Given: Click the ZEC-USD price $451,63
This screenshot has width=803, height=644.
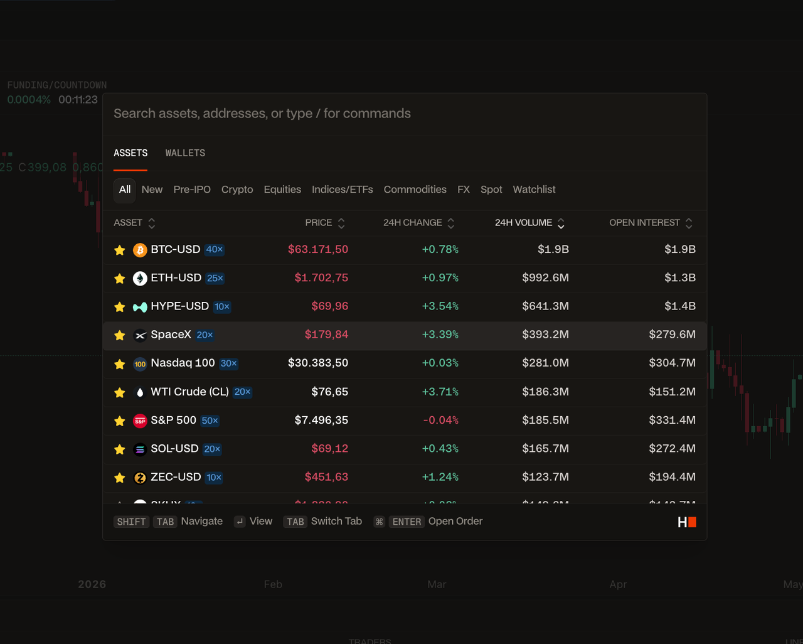Looking at the screenshot, I should (326, 477).
